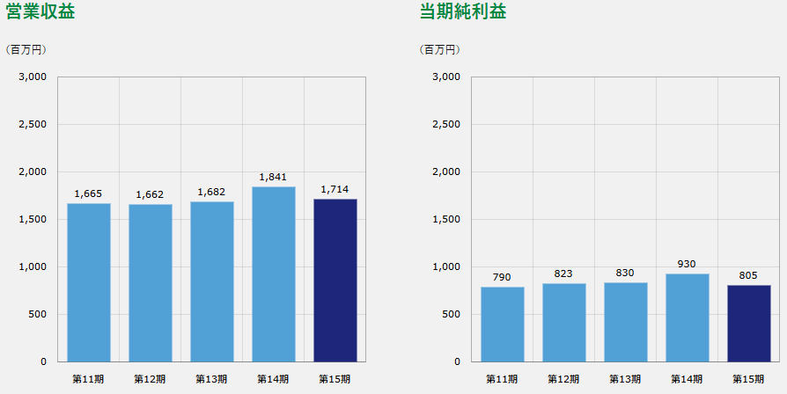This screenshot has width=787, height=394.
Task: Click the dark blue 第15期 営業収益 bar
Action: pos(335,280)
